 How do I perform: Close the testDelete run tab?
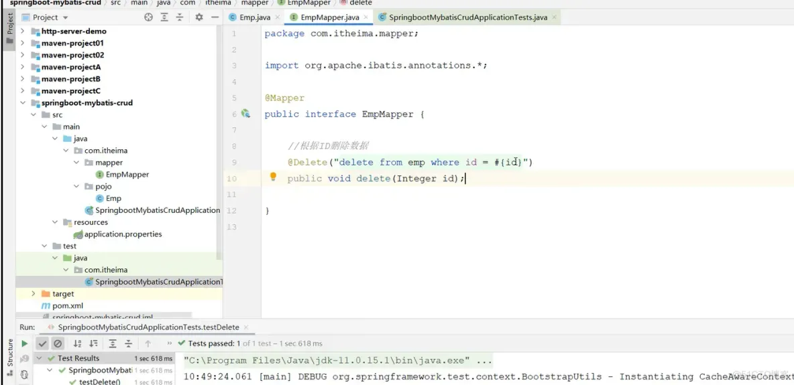247,327
